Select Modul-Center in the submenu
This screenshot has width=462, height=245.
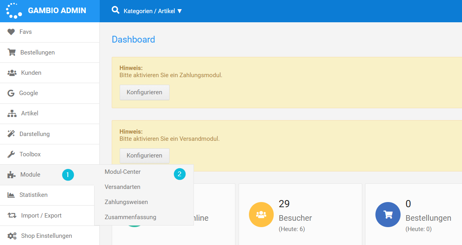pos(122,172)
